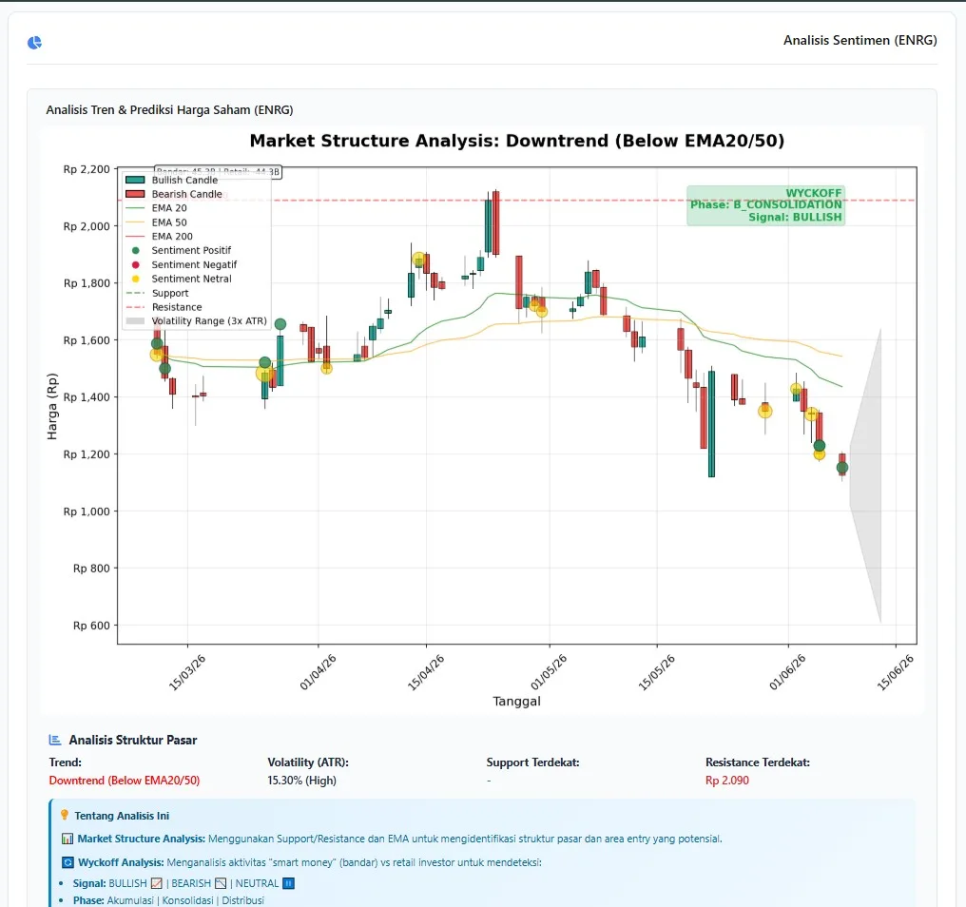Click the 'Rp 800' y-axis label
The height and width of the screenshot is (907, 966).
coord(91,569)
